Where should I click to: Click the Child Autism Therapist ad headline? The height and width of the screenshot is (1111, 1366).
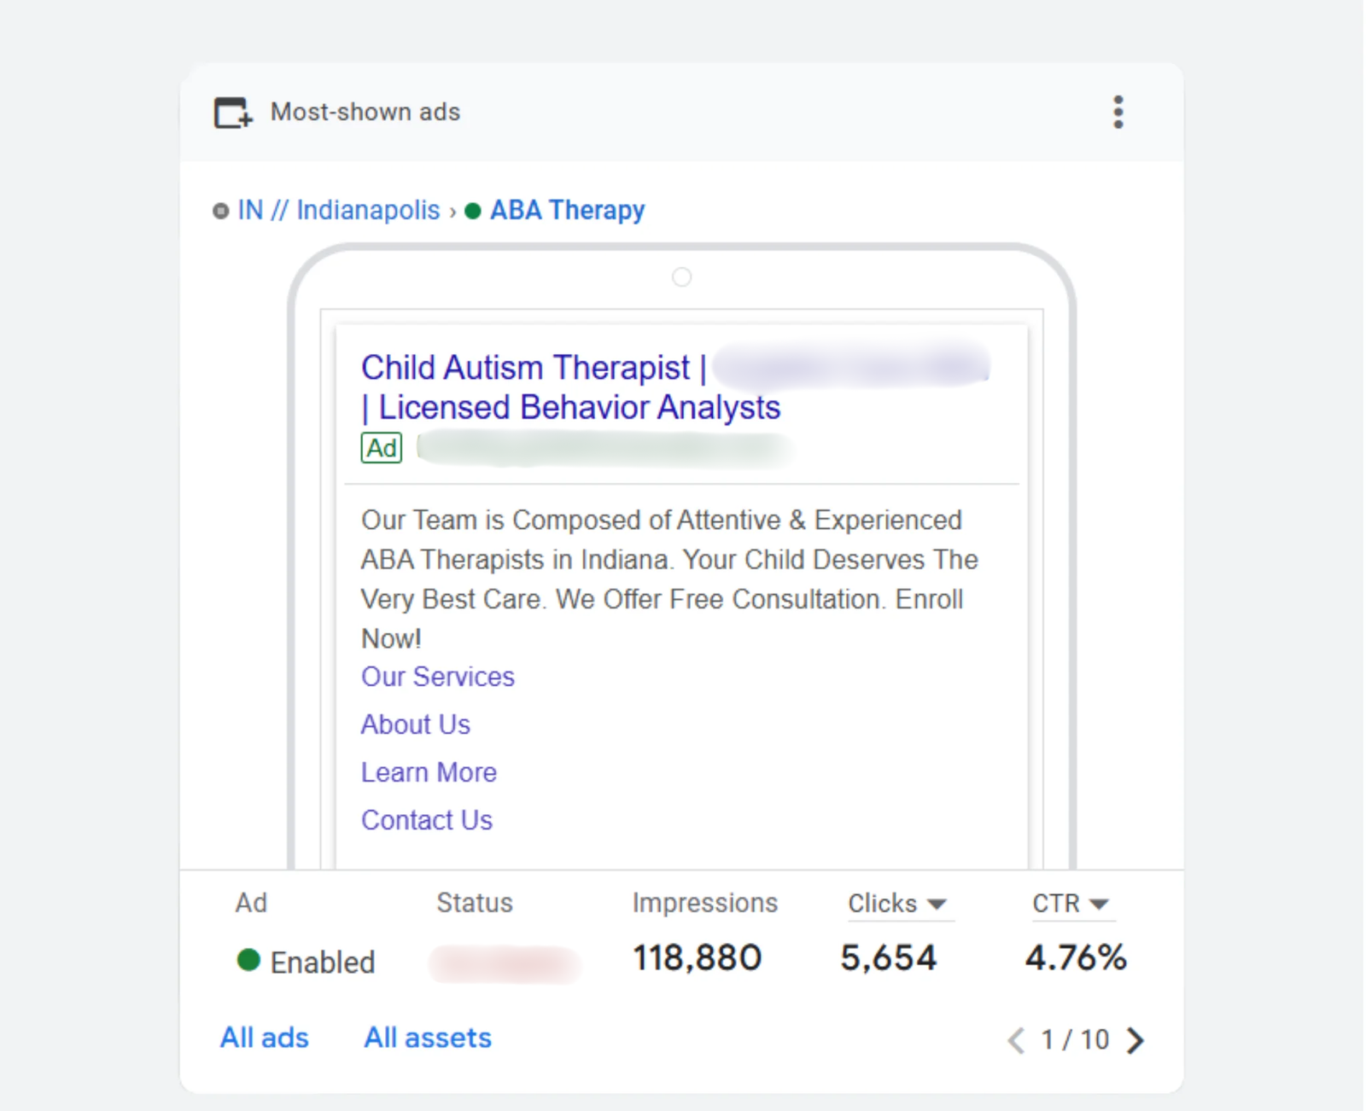coord(526,368)
